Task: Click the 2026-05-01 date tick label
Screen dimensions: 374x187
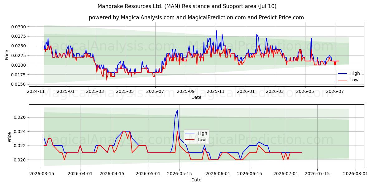Action: 148,174
